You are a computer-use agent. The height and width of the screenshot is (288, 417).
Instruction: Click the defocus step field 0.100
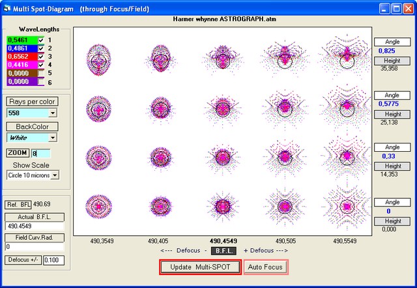(x=53, y=260)
